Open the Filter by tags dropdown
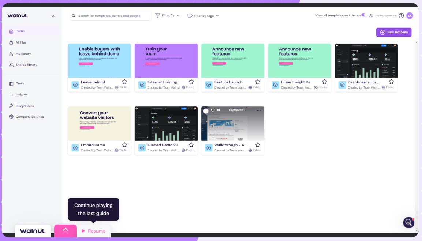 (203, 16)
